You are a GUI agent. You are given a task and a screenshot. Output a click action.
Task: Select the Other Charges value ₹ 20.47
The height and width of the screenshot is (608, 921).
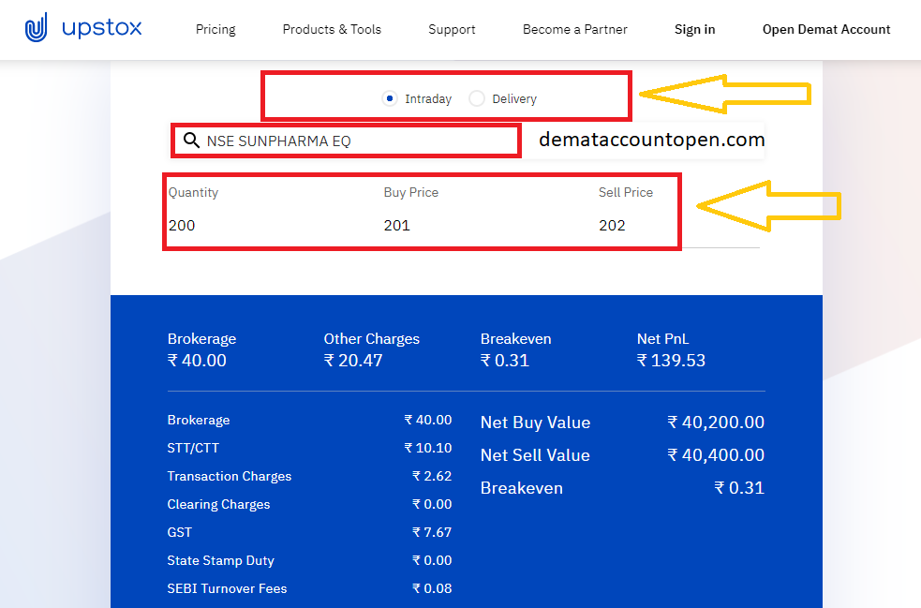click(x=353, y=361)
